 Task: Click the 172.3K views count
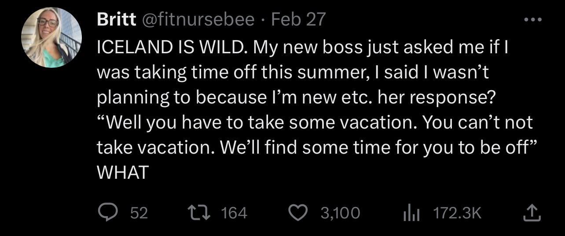coord(458,214)
